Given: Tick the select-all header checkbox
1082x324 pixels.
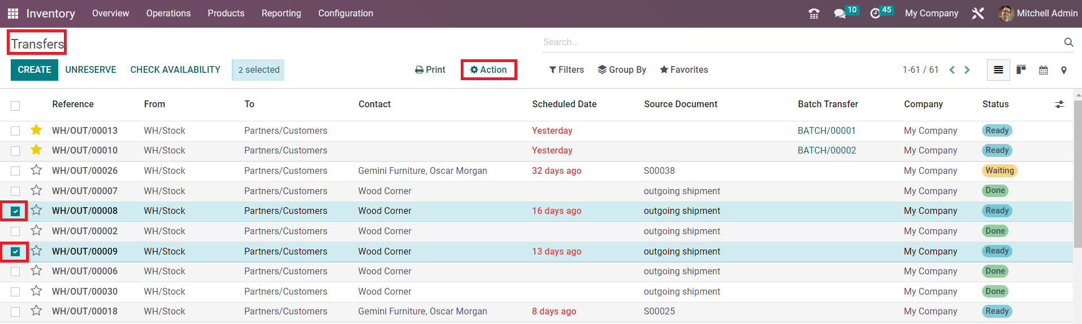Looking at the screenshot, I should (15, 105).
